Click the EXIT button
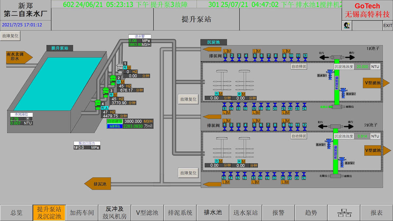 [388, 25]
